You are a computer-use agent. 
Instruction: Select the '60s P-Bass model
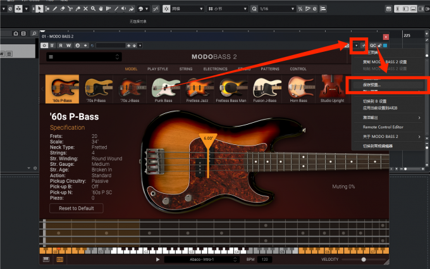point(62,89)
